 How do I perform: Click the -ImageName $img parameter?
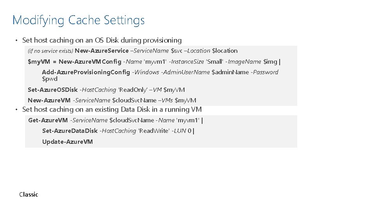tap(251, 62)
